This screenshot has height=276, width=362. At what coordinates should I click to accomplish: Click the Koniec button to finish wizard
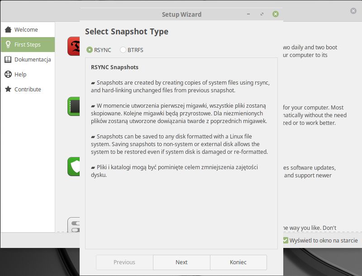[238, 262]
